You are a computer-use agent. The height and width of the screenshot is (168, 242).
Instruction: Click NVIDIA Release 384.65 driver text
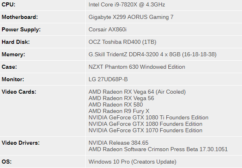point(118,143)
